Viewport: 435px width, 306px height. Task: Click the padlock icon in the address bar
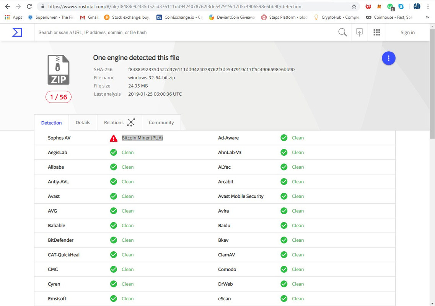click(x=42, y=7)
